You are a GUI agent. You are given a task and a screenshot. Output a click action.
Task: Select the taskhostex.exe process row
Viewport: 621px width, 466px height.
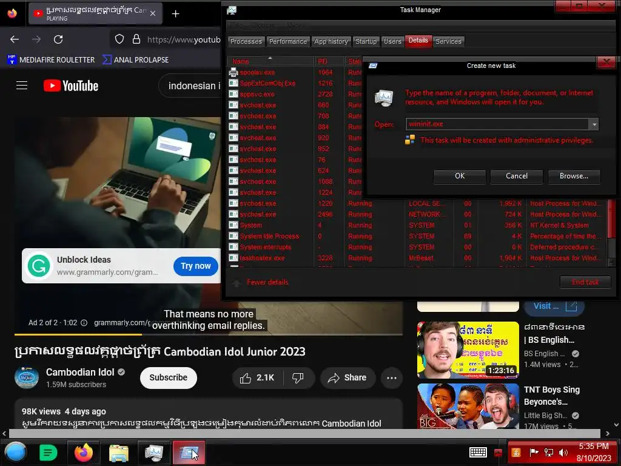coord(417,258)
